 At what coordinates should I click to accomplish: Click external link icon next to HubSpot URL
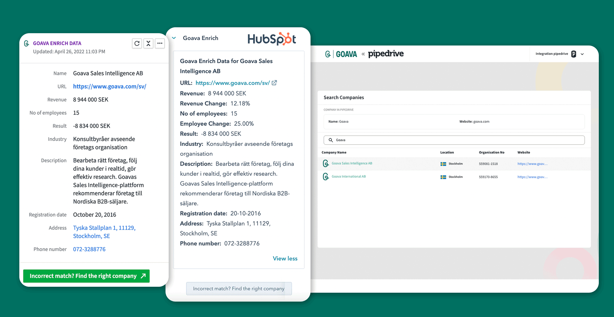click(274, 83)
